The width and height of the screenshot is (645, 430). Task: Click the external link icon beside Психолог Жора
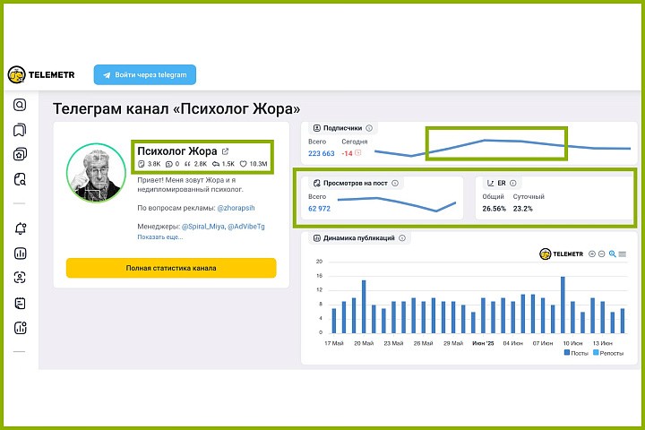click(225, 151)
